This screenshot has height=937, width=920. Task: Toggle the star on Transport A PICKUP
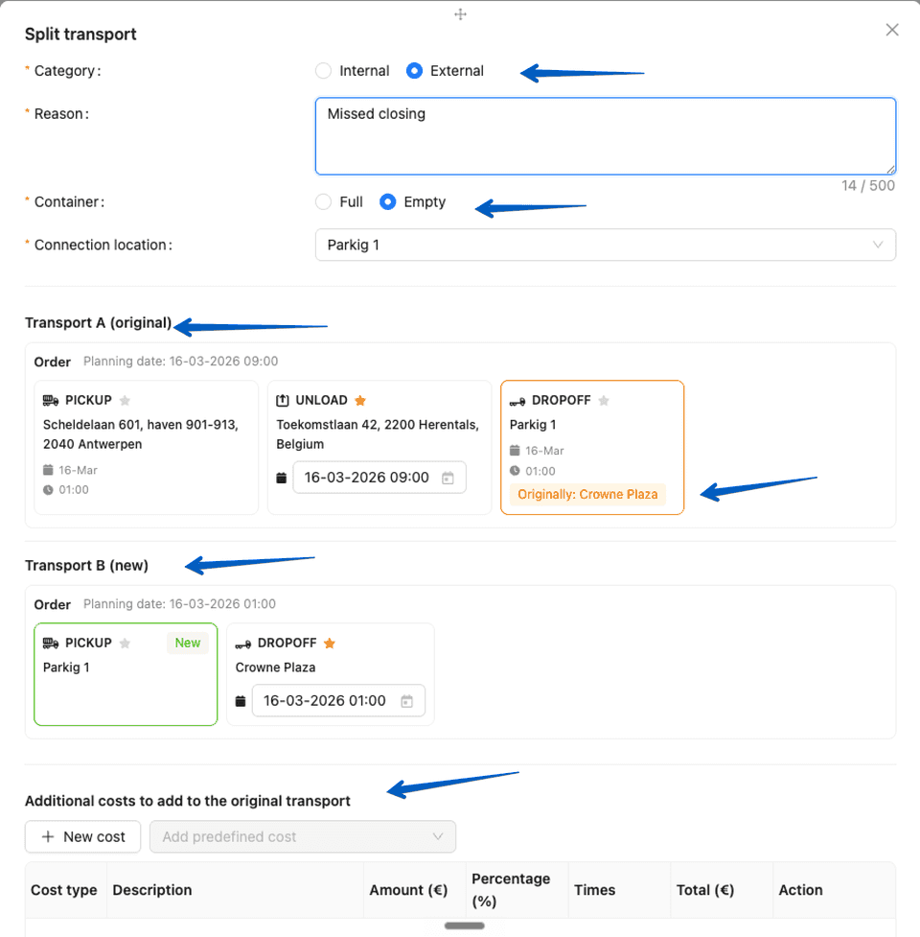[x=125, y=400]
